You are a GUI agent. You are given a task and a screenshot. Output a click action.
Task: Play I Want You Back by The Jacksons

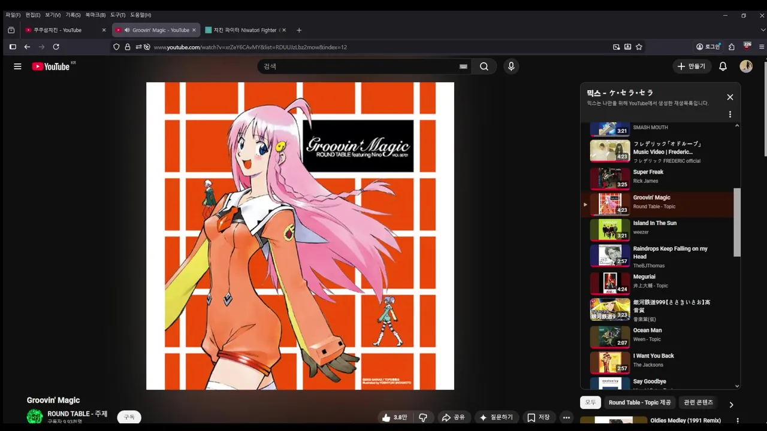pos(657,362)
